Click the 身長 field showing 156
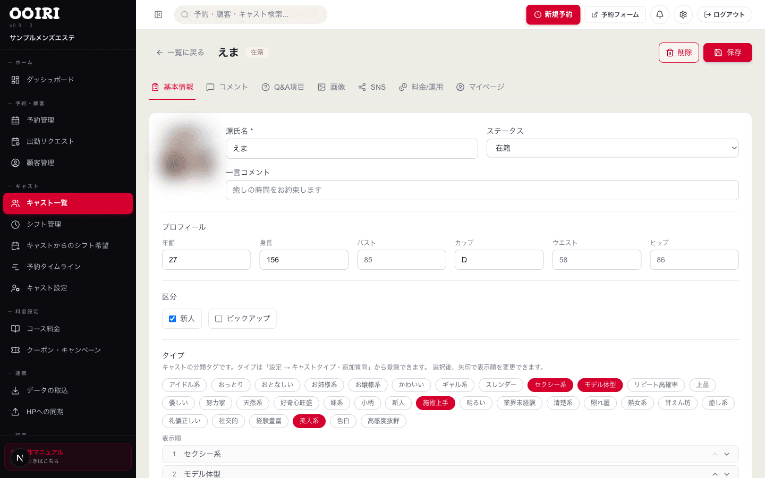The image size is (765, 478). (304, 260)
